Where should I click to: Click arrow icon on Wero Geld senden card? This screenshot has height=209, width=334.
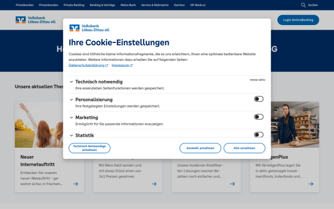[x=154, y=184]
